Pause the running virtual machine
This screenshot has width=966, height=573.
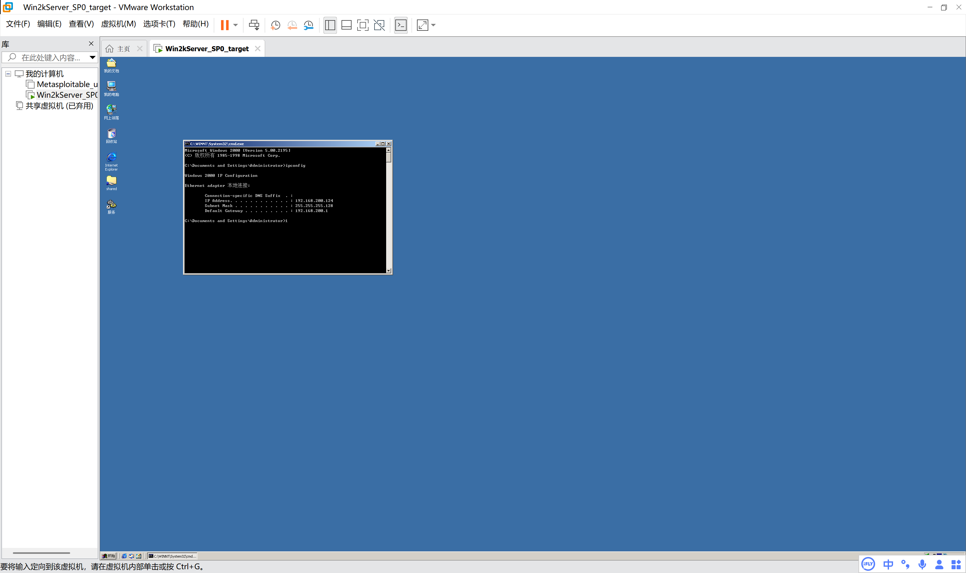pyautogui.click(x=225, y=25)
